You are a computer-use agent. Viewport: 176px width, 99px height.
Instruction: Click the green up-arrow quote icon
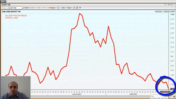(x=3, y=8)
